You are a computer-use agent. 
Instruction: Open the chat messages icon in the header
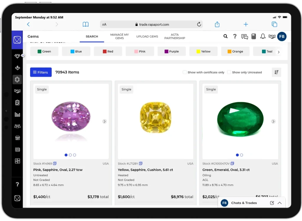(244, 36)
